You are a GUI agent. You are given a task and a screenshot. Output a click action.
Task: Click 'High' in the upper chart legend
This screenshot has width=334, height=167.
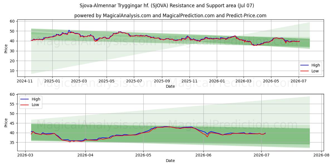pos(316,65)
